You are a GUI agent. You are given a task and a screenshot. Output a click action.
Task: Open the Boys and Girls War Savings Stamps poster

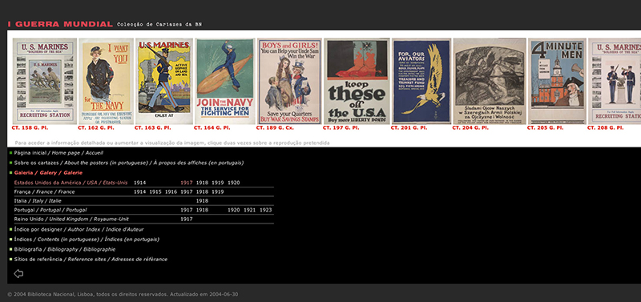click(x=289, y=82)
